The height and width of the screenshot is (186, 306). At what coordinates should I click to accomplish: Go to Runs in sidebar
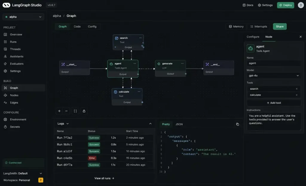coord(13,42)
